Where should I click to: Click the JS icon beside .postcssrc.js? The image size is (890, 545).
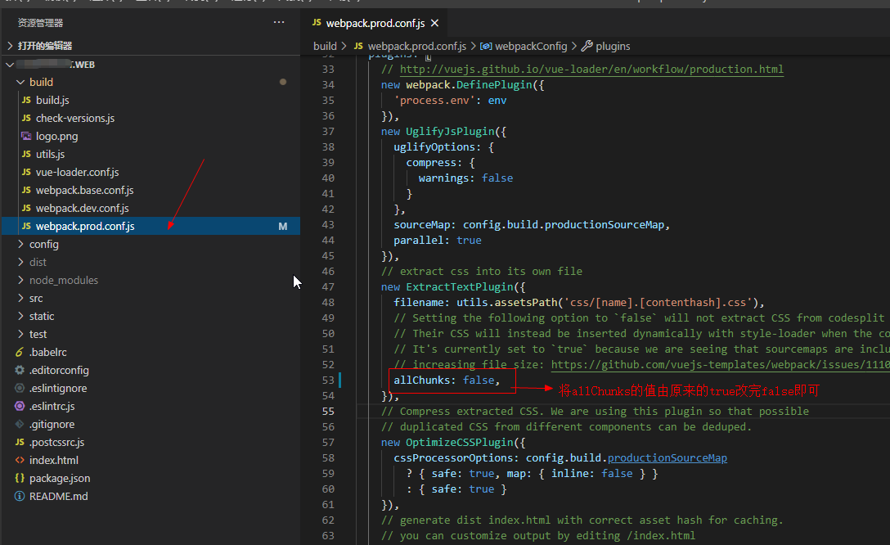20,442
